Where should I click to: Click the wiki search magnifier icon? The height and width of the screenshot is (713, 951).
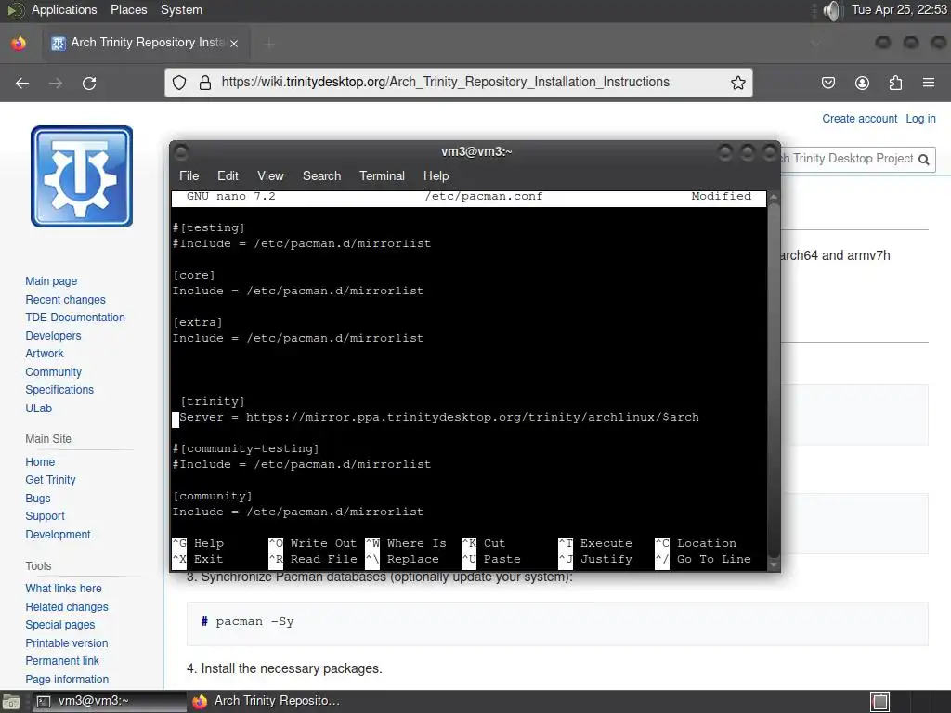924,160
